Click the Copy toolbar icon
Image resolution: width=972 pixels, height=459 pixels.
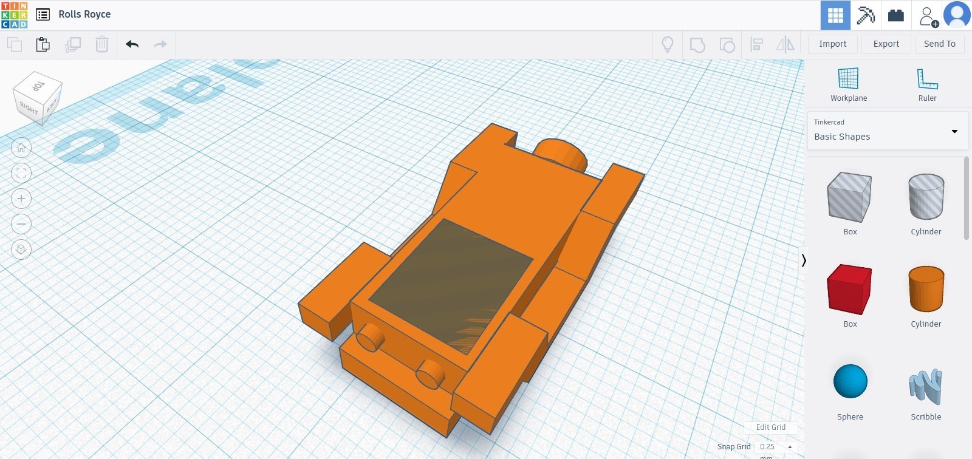pos(15,44)
